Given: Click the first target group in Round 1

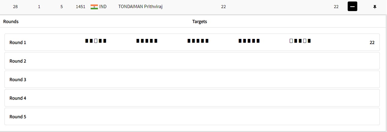Looking at the screenshot, I should 96,41.
